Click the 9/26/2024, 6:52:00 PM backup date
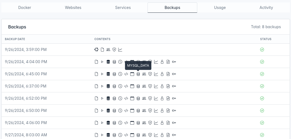291x139 pixels. pyautogui.click(x=26, y=98)
